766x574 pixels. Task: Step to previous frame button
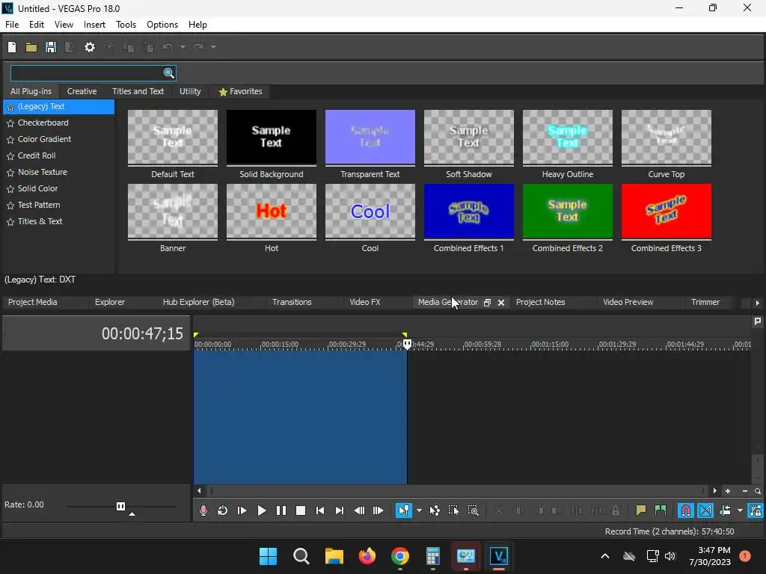click(359, 510)
